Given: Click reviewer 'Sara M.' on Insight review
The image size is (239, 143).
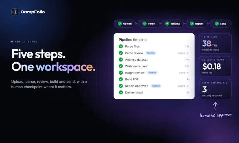Looking at the screenshot, I should point(184,73).
